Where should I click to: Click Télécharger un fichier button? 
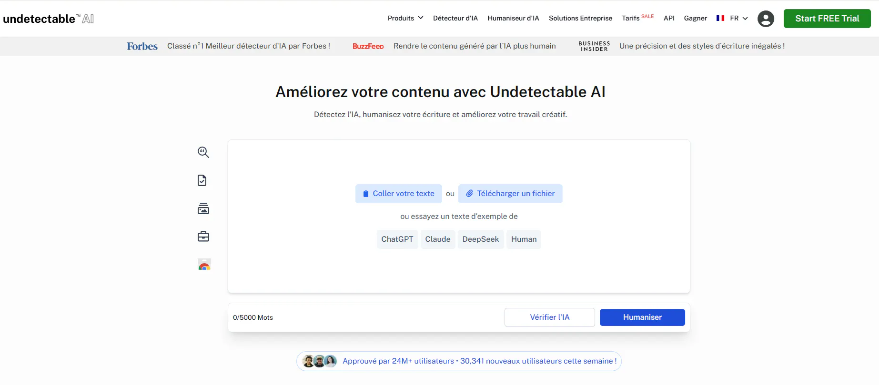click(510, 194)
